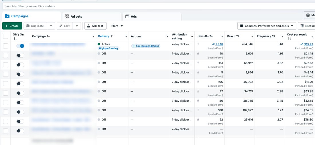Open the Duplicate dropdown arrow
The height and width of the screenshot is (145, 315).
click(x=51, y=26)
